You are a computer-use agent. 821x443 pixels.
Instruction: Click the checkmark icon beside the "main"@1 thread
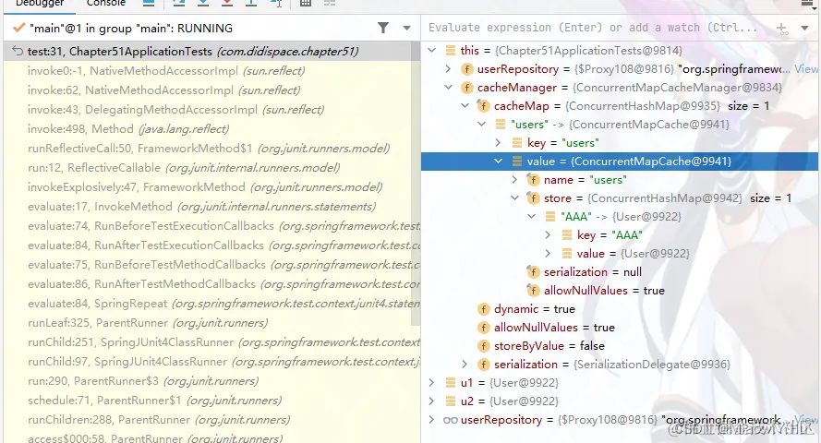coord(18,28)
